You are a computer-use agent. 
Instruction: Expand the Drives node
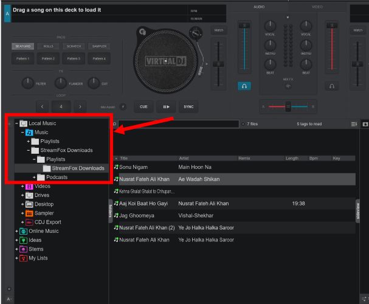(22, 195)
